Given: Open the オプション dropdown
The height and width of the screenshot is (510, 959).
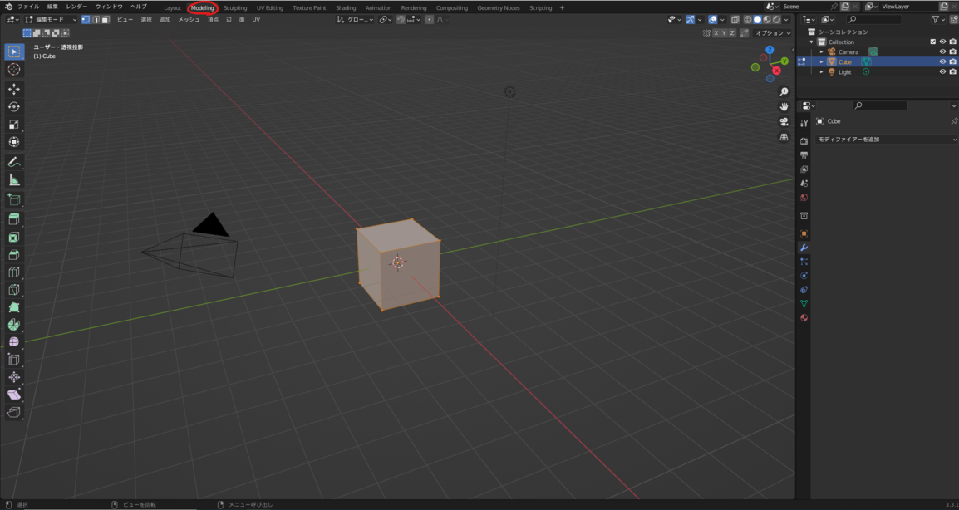Looking at the screenshot, I should [773, 33].
